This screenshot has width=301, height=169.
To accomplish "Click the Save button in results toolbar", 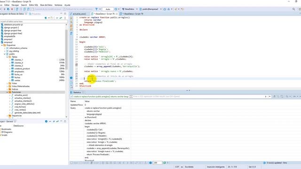I will [74, 163].
